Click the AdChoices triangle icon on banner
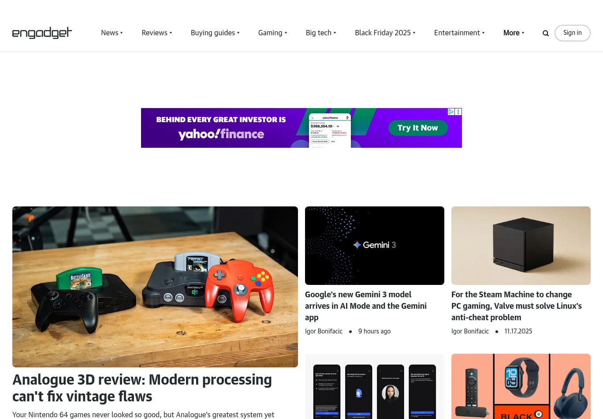Image resolution: width=603 pixels, height=419 pixels. point(451,112)
